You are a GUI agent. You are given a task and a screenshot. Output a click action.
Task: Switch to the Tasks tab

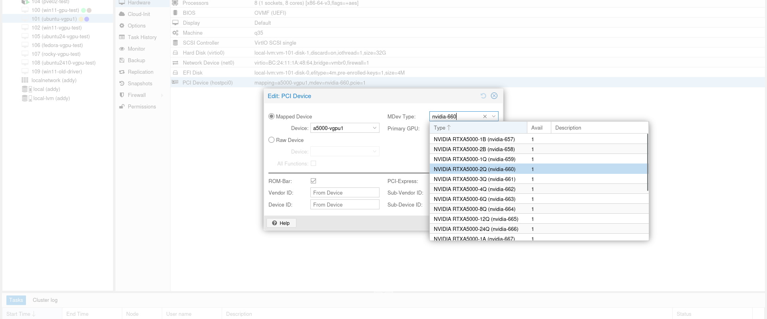tap(16, 300)
